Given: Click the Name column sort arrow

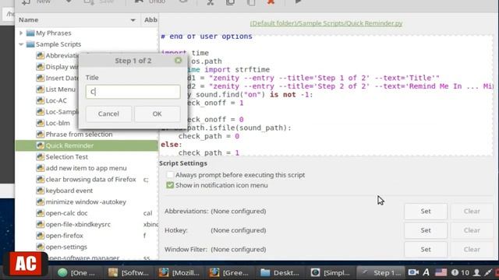Looking at the screenshot, I should (x=133, y=20).
